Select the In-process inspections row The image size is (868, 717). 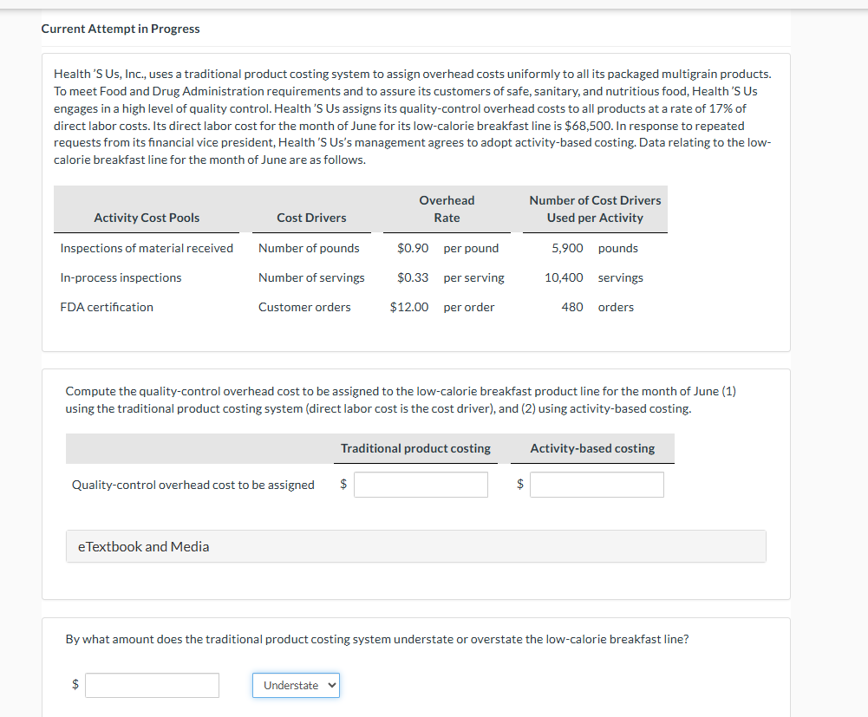click(121, 277)
